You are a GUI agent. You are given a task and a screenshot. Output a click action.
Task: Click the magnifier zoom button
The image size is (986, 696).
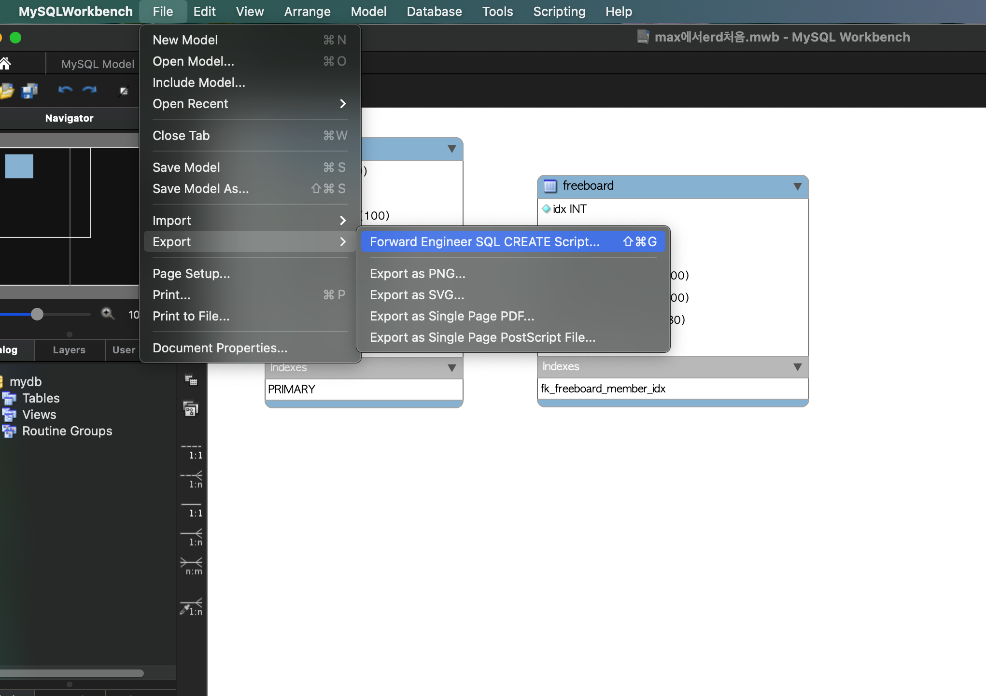click(x=107, y=314)
